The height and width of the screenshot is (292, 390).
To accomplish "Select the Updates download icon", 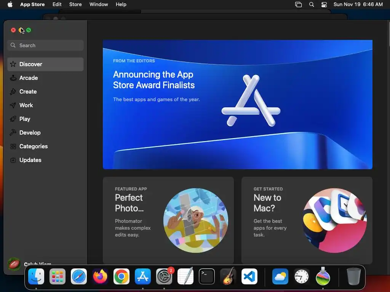I will click(13, 160).
